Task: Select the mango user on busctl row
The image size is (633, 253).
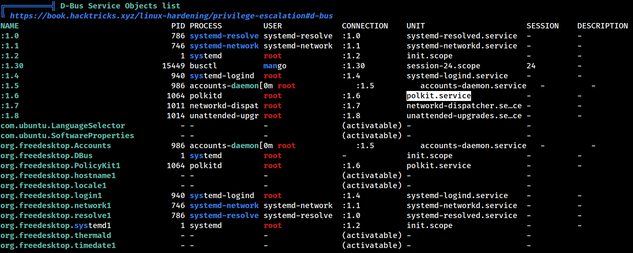Action: coord(275,66)
